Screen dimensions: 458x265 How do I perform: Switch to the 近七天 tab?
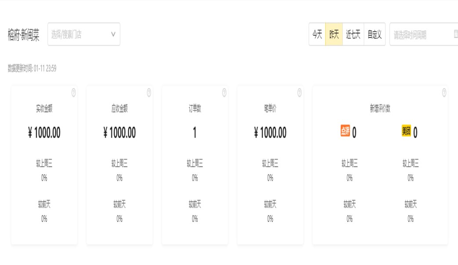353,35
